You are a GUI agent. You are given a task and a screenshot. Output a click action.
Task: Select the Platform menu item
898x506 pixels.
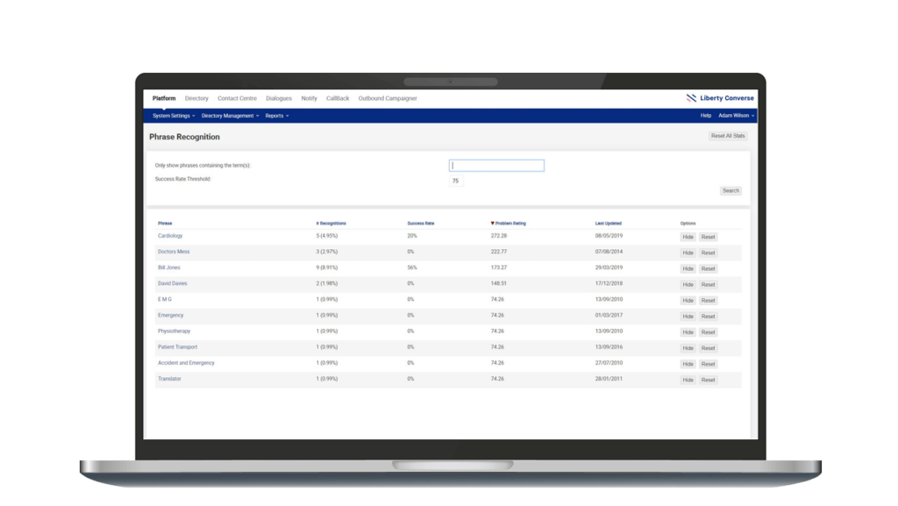[163, 98]
